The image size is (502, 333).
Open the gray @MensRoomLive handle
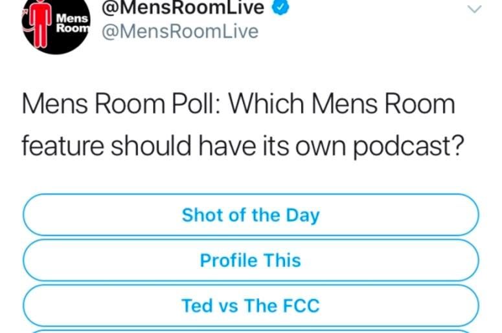(x=180, y=31)
